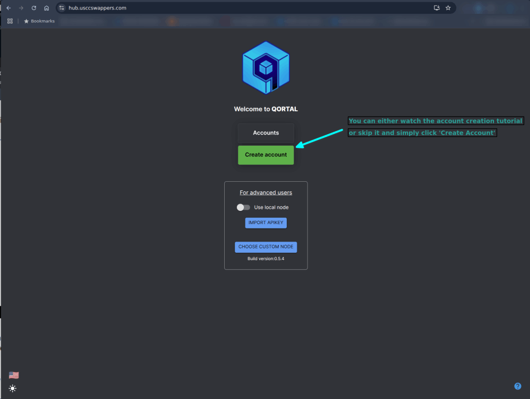This screenshot has height=399, width=530.
Task: Click the Qortal cube logo
Action: (x=266, y=68)
